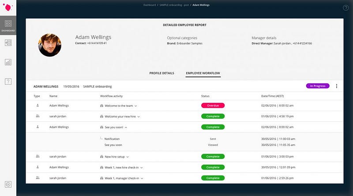Click the Notification sub-item under See you soon!

(112, 139)
